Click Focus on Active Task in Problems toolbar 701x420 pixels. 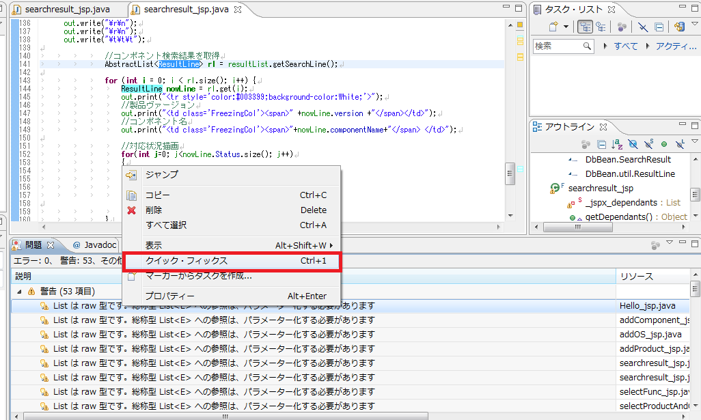point(655,245)
